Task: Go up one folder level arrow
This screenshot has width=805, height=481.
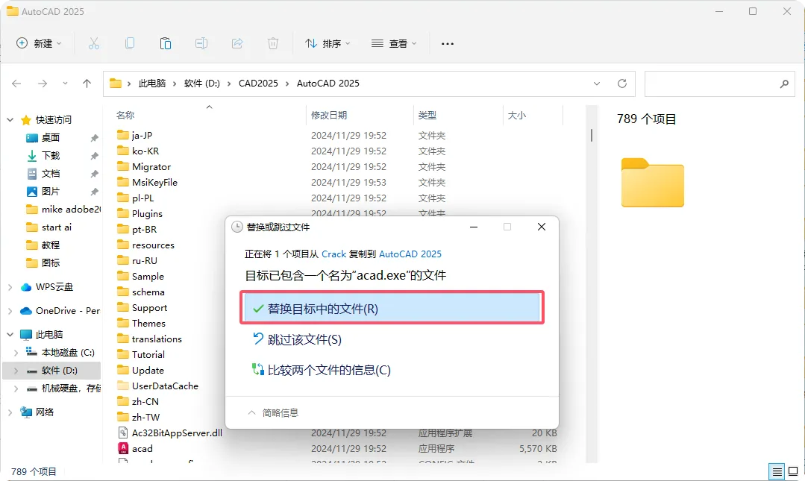Action: [87, 84]
